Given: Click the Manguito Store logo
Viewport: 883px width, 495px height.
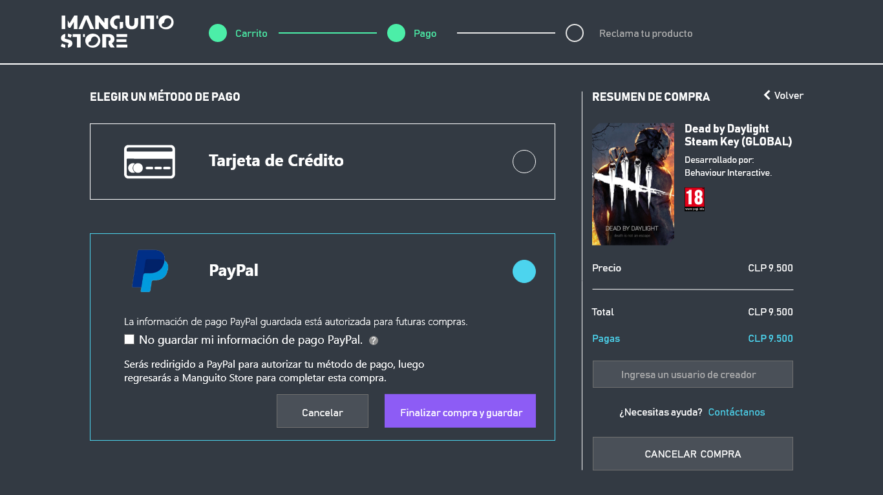Looking at the screenshot, I should click(x=117, y=32).
